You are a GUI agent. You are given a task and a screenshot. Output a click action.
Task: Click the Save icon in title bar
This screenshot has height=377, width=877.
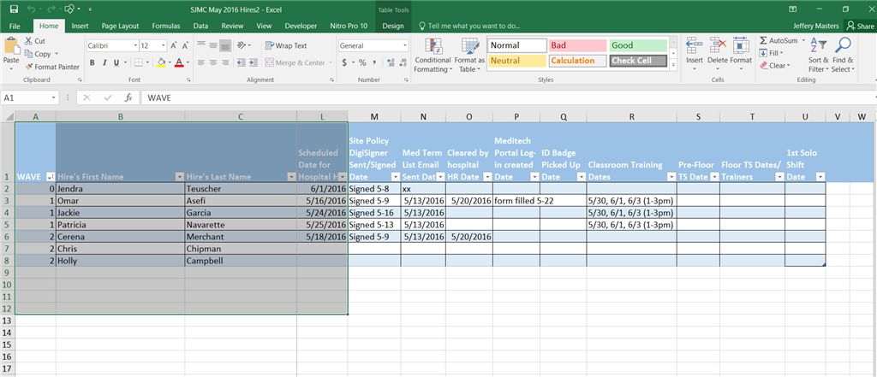click(x=14, y=9)
